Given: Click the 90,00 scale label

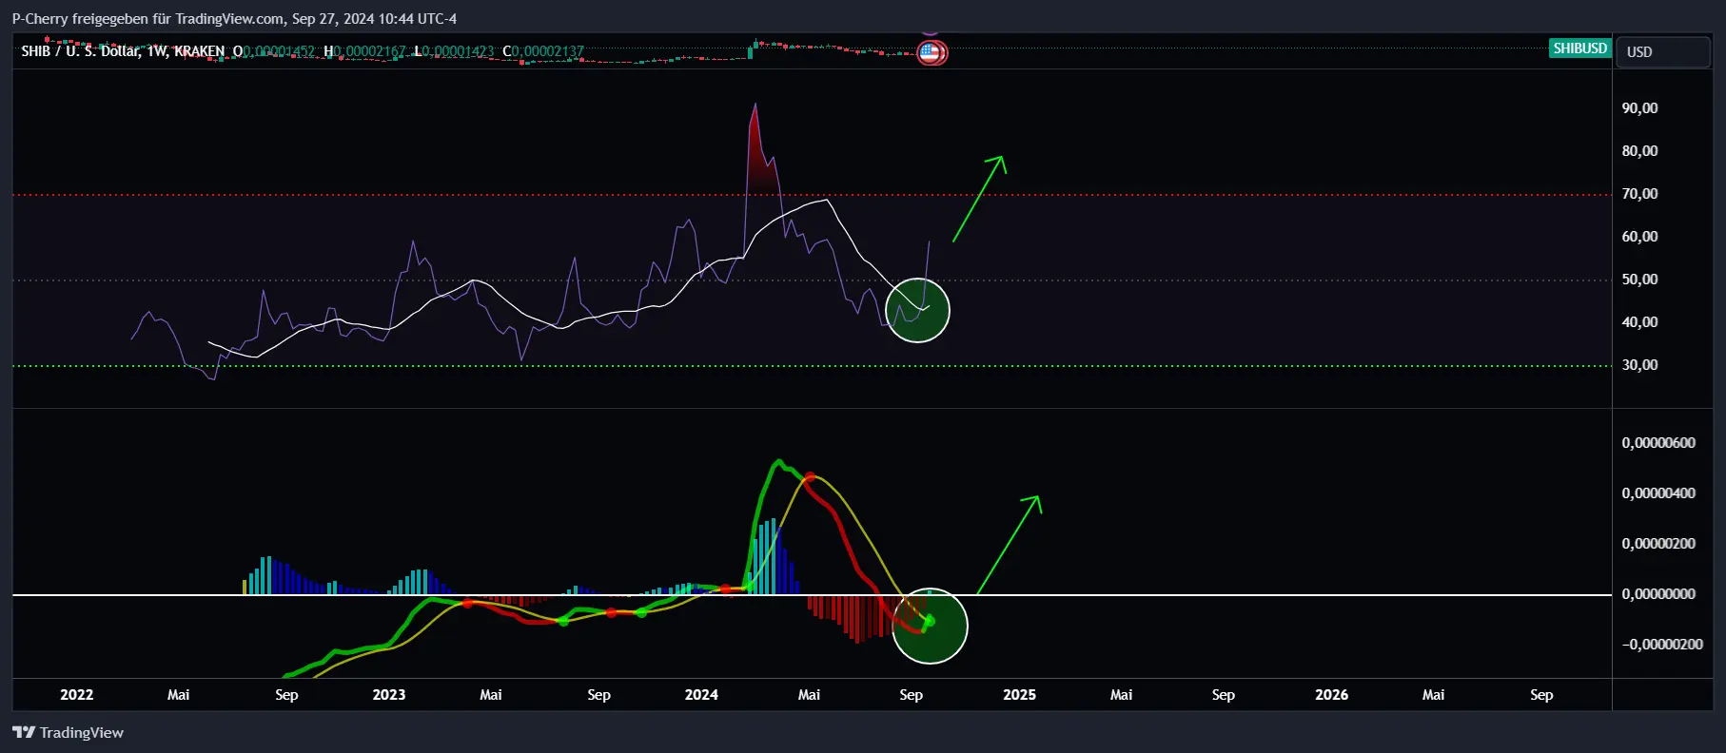Looking at the screenshot, I should (x=1639, y=108).
